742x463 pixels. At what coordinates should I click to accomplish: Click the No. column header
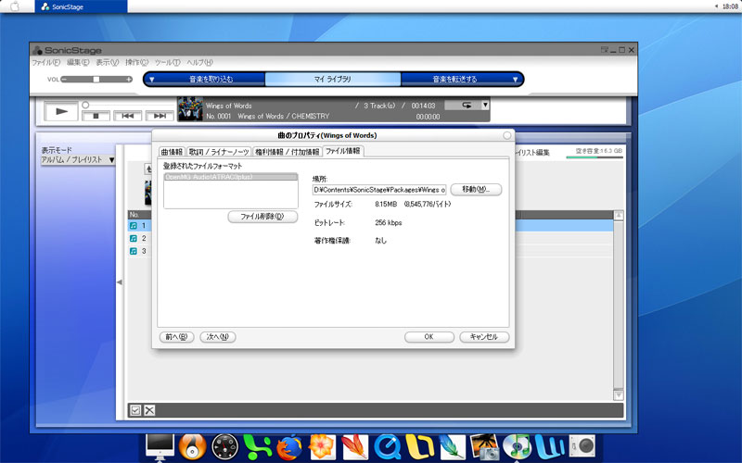point(139,215)
